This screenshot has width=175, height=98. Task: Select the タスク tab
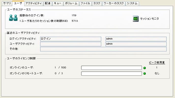pyautogui.click(x=97, y=4)
